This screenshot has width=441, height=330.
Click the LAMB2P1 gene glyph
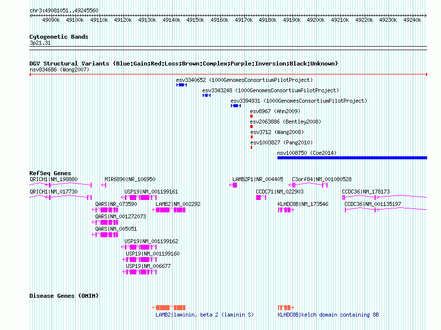click(x=233, y=185)
